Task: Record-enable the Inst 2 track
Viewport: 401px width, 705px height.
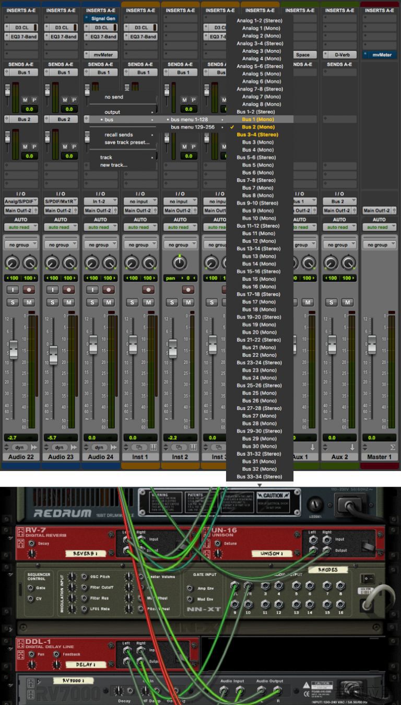Action: [x=188, y=289]
